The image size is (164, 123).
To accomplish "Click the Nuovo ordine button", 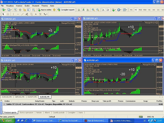I will [x=45, y=10].
